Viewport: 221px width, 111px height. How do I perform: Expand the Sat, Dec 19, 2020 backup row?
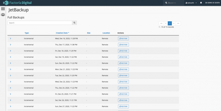tap(11, 57)
